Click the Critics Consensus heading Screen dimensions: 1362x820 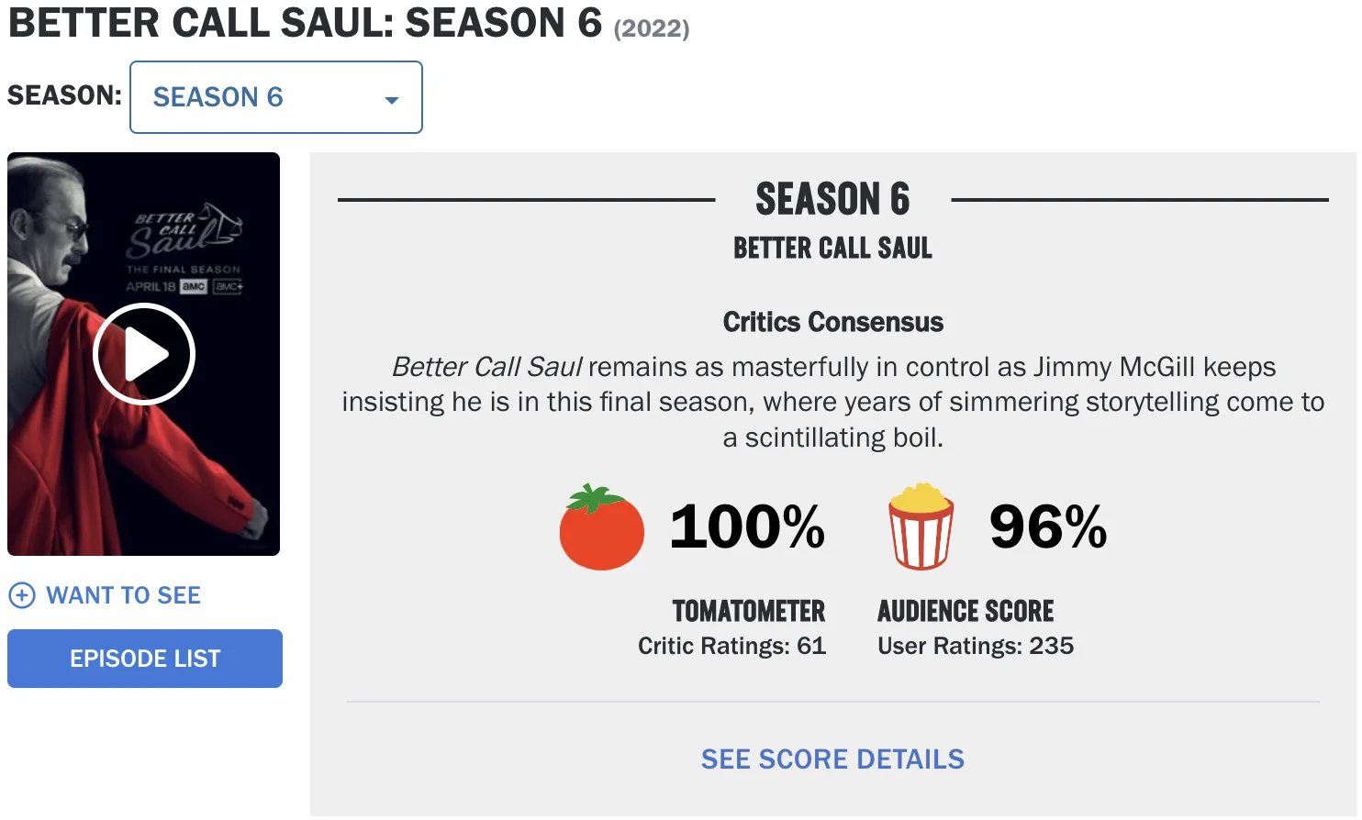point(832,322)
